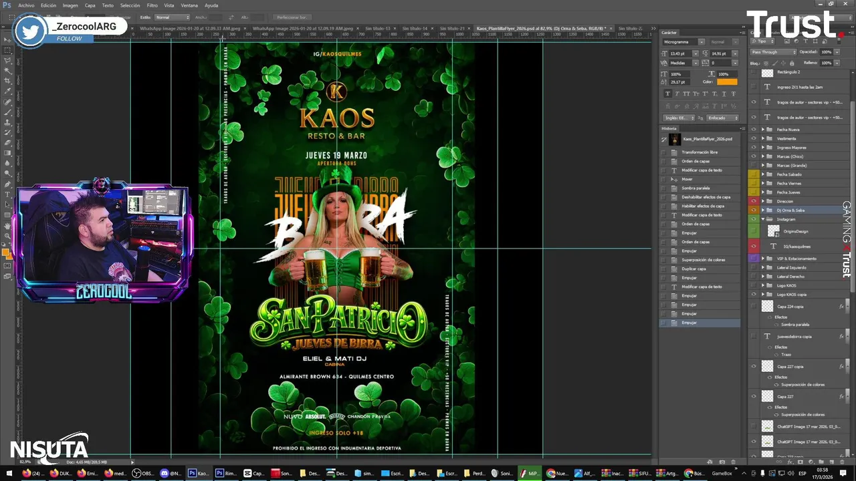The width and height of the screenshot is (856, 481).
Task: Open the Capa menu
Action: point(90,5)
